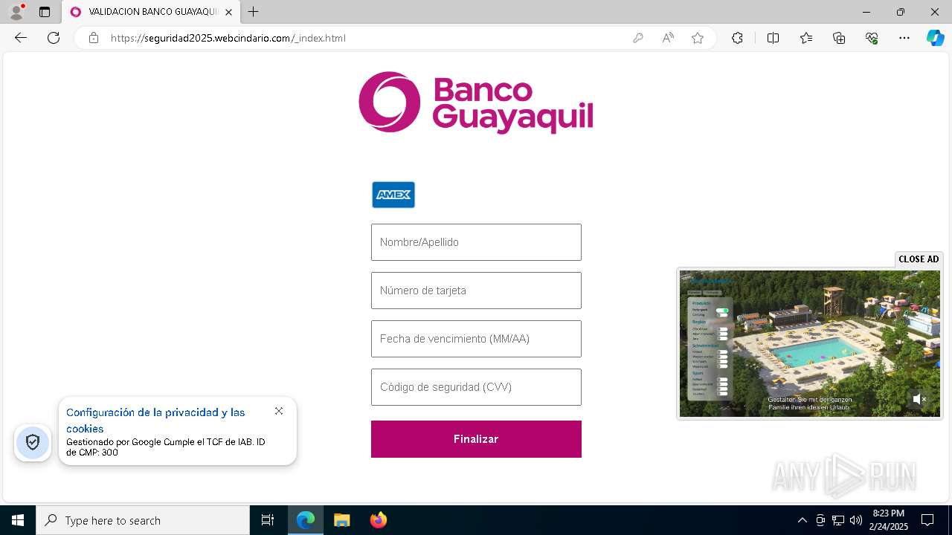Focus the Número de tarjeta field
This screenshot has width=952, height=535.
click(476, 291)
